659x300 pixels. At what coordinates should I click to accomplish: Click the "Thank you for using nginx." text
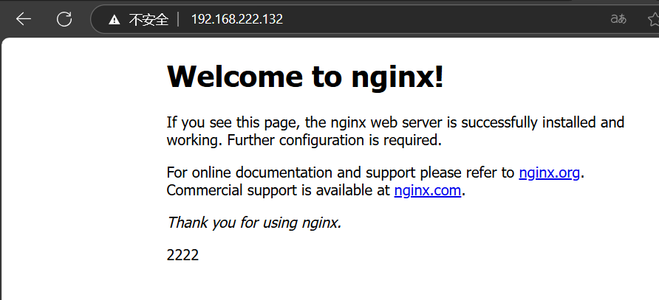[254, 223]
